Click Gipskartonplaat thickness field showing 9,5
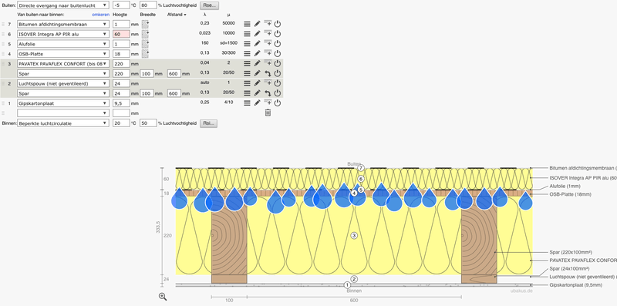The height and width of the screenshot is (306, 617). (x=121, y=103)
